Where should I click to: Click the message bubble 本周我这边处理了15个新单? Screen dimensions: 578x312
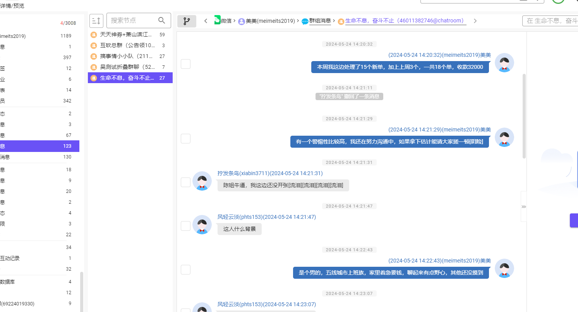400,67
